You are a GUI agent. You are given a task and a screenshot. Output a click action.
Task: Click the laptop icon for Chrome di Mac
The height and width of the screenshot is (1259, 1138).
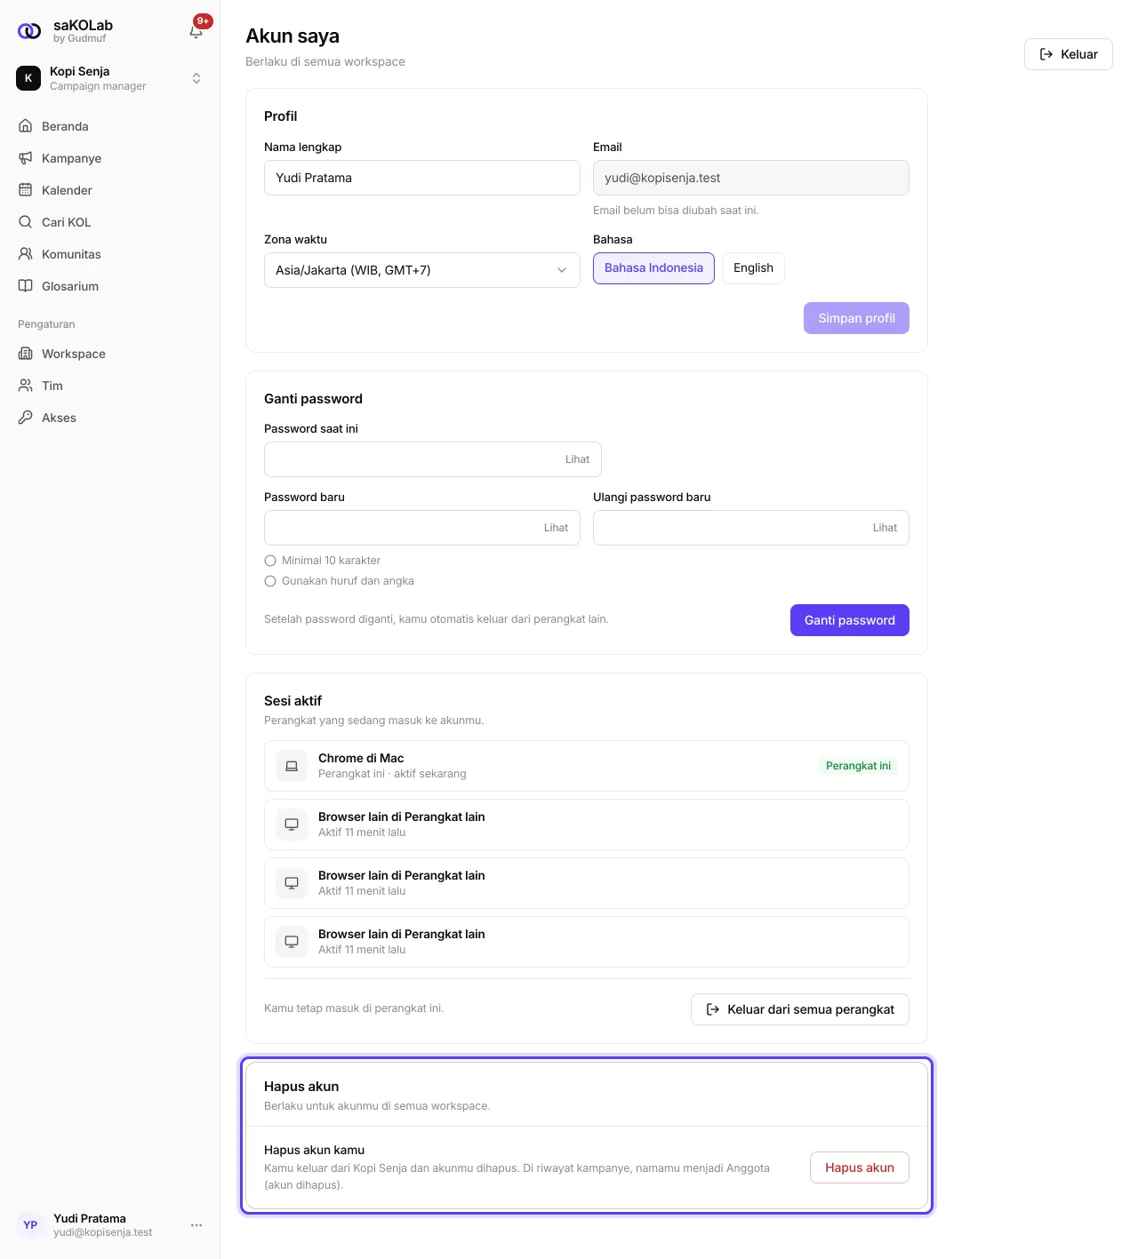[292, 766]
